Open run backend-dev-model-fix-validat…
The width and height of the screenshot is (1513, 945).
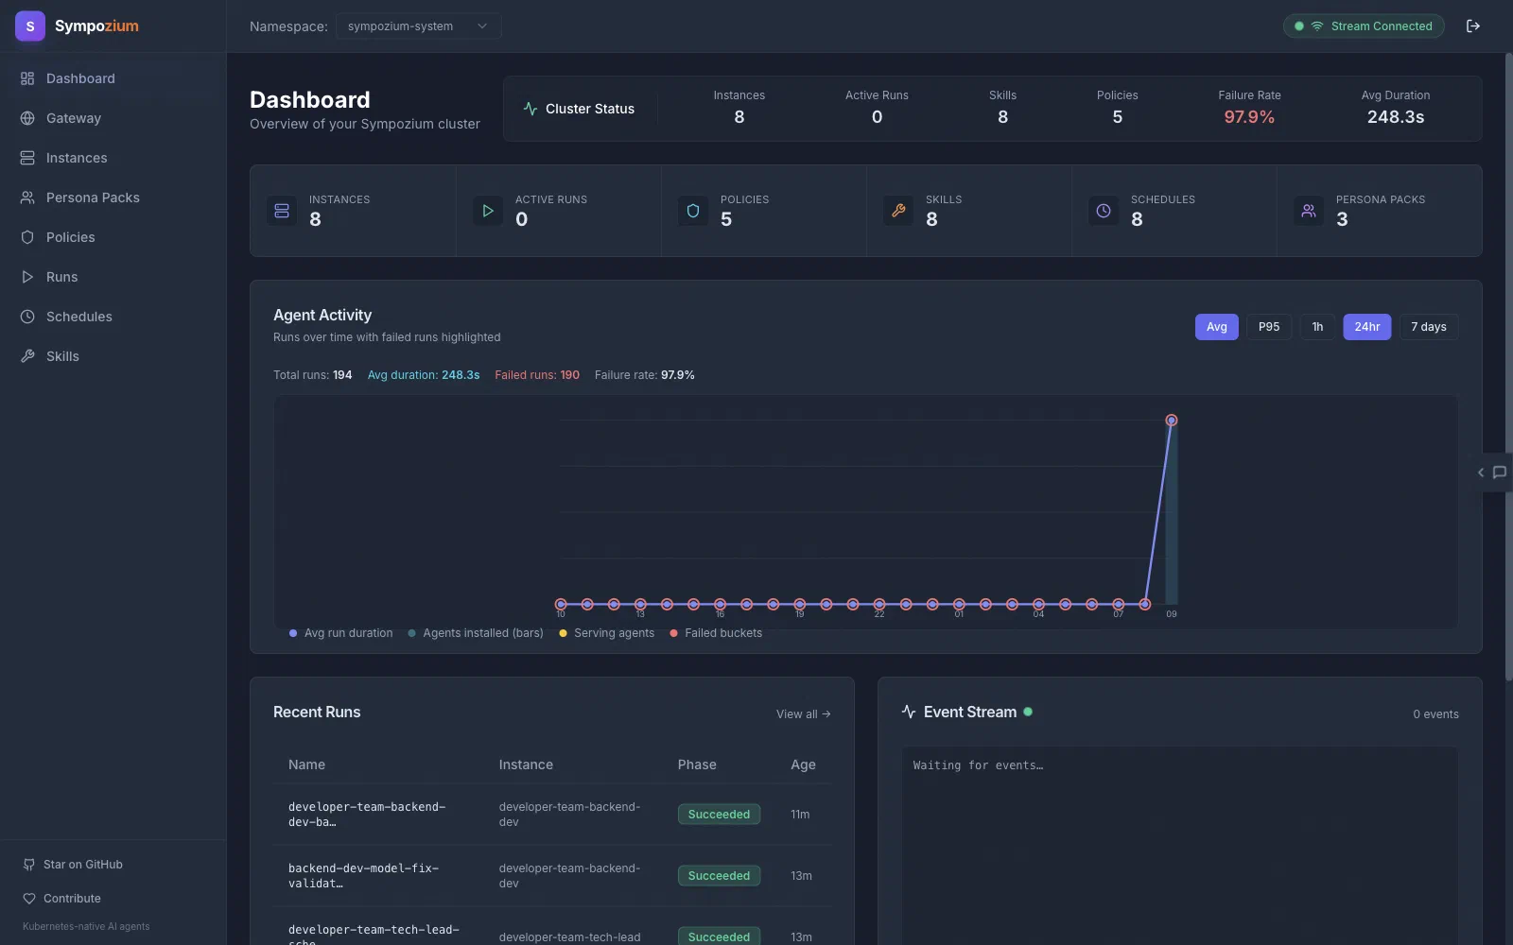(x=364, y=876)
